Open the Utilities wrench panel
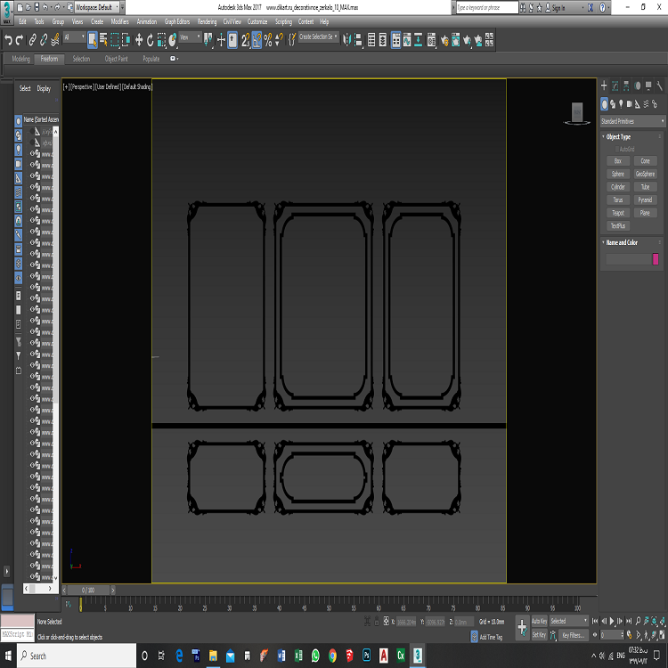Viewport: 668px width, 668px height. pyautogui.click(x=660, y=86)
